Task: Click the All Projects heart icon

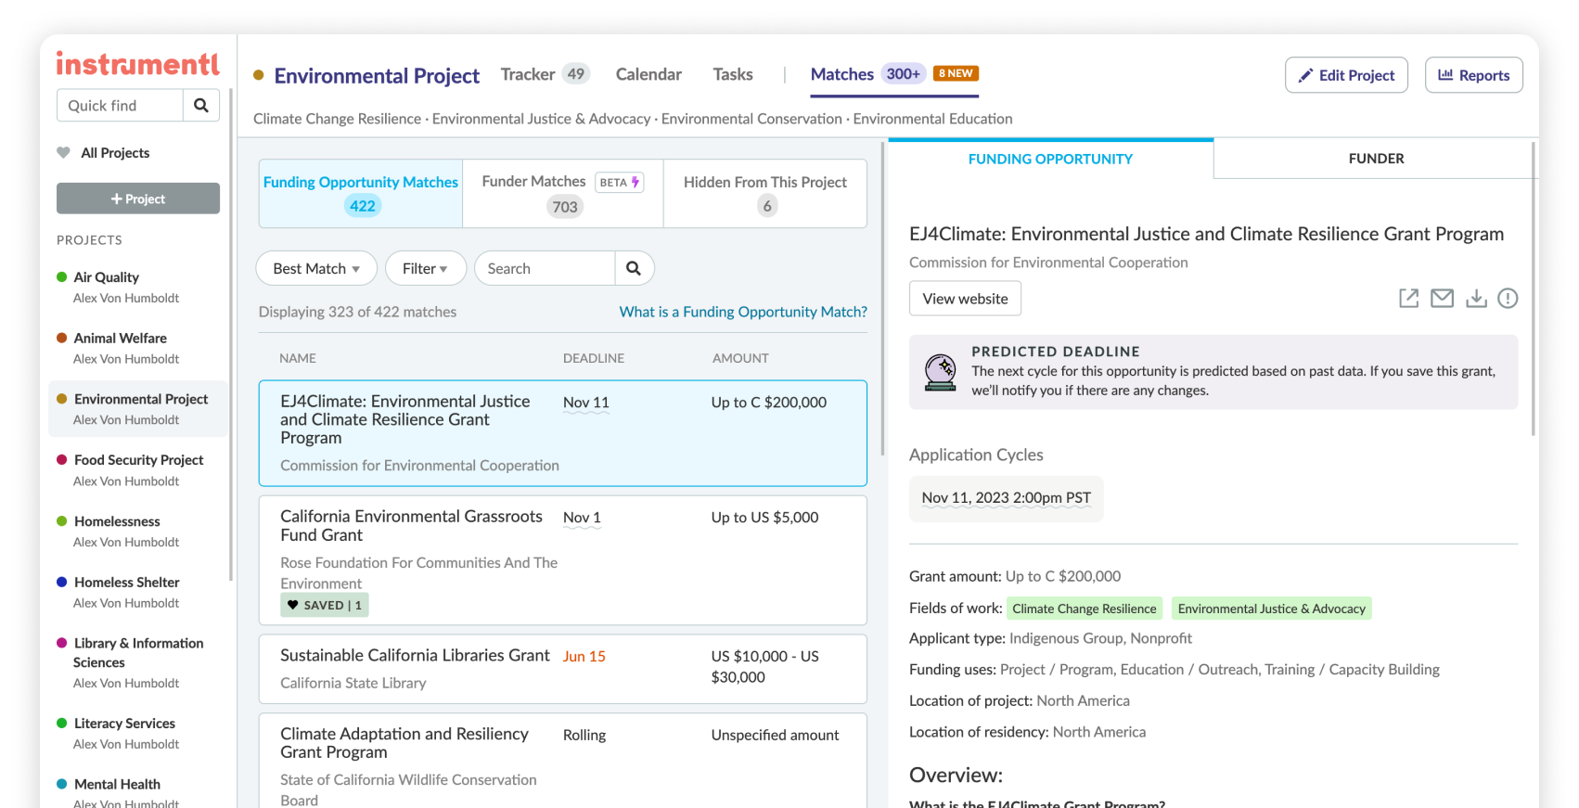Action: click(63, 152)
